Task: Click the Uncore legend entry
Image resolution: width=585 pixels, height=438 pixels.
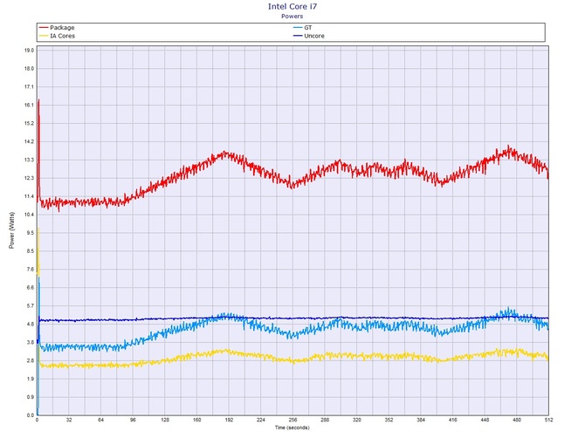Action: point(309,36)
